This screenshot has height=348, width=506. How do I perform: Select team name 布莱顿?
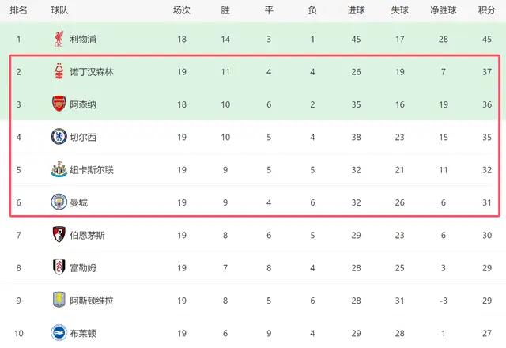[x=83, y=333]
